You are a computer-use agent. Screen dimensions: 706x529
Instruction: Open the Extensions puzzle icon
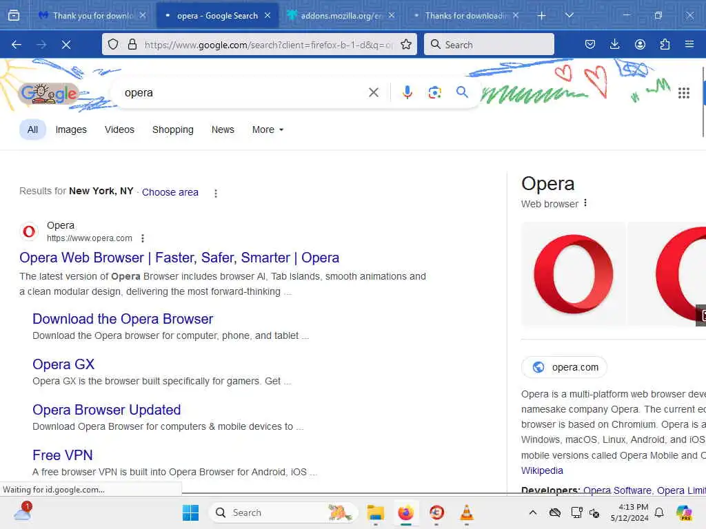(665, 44)
